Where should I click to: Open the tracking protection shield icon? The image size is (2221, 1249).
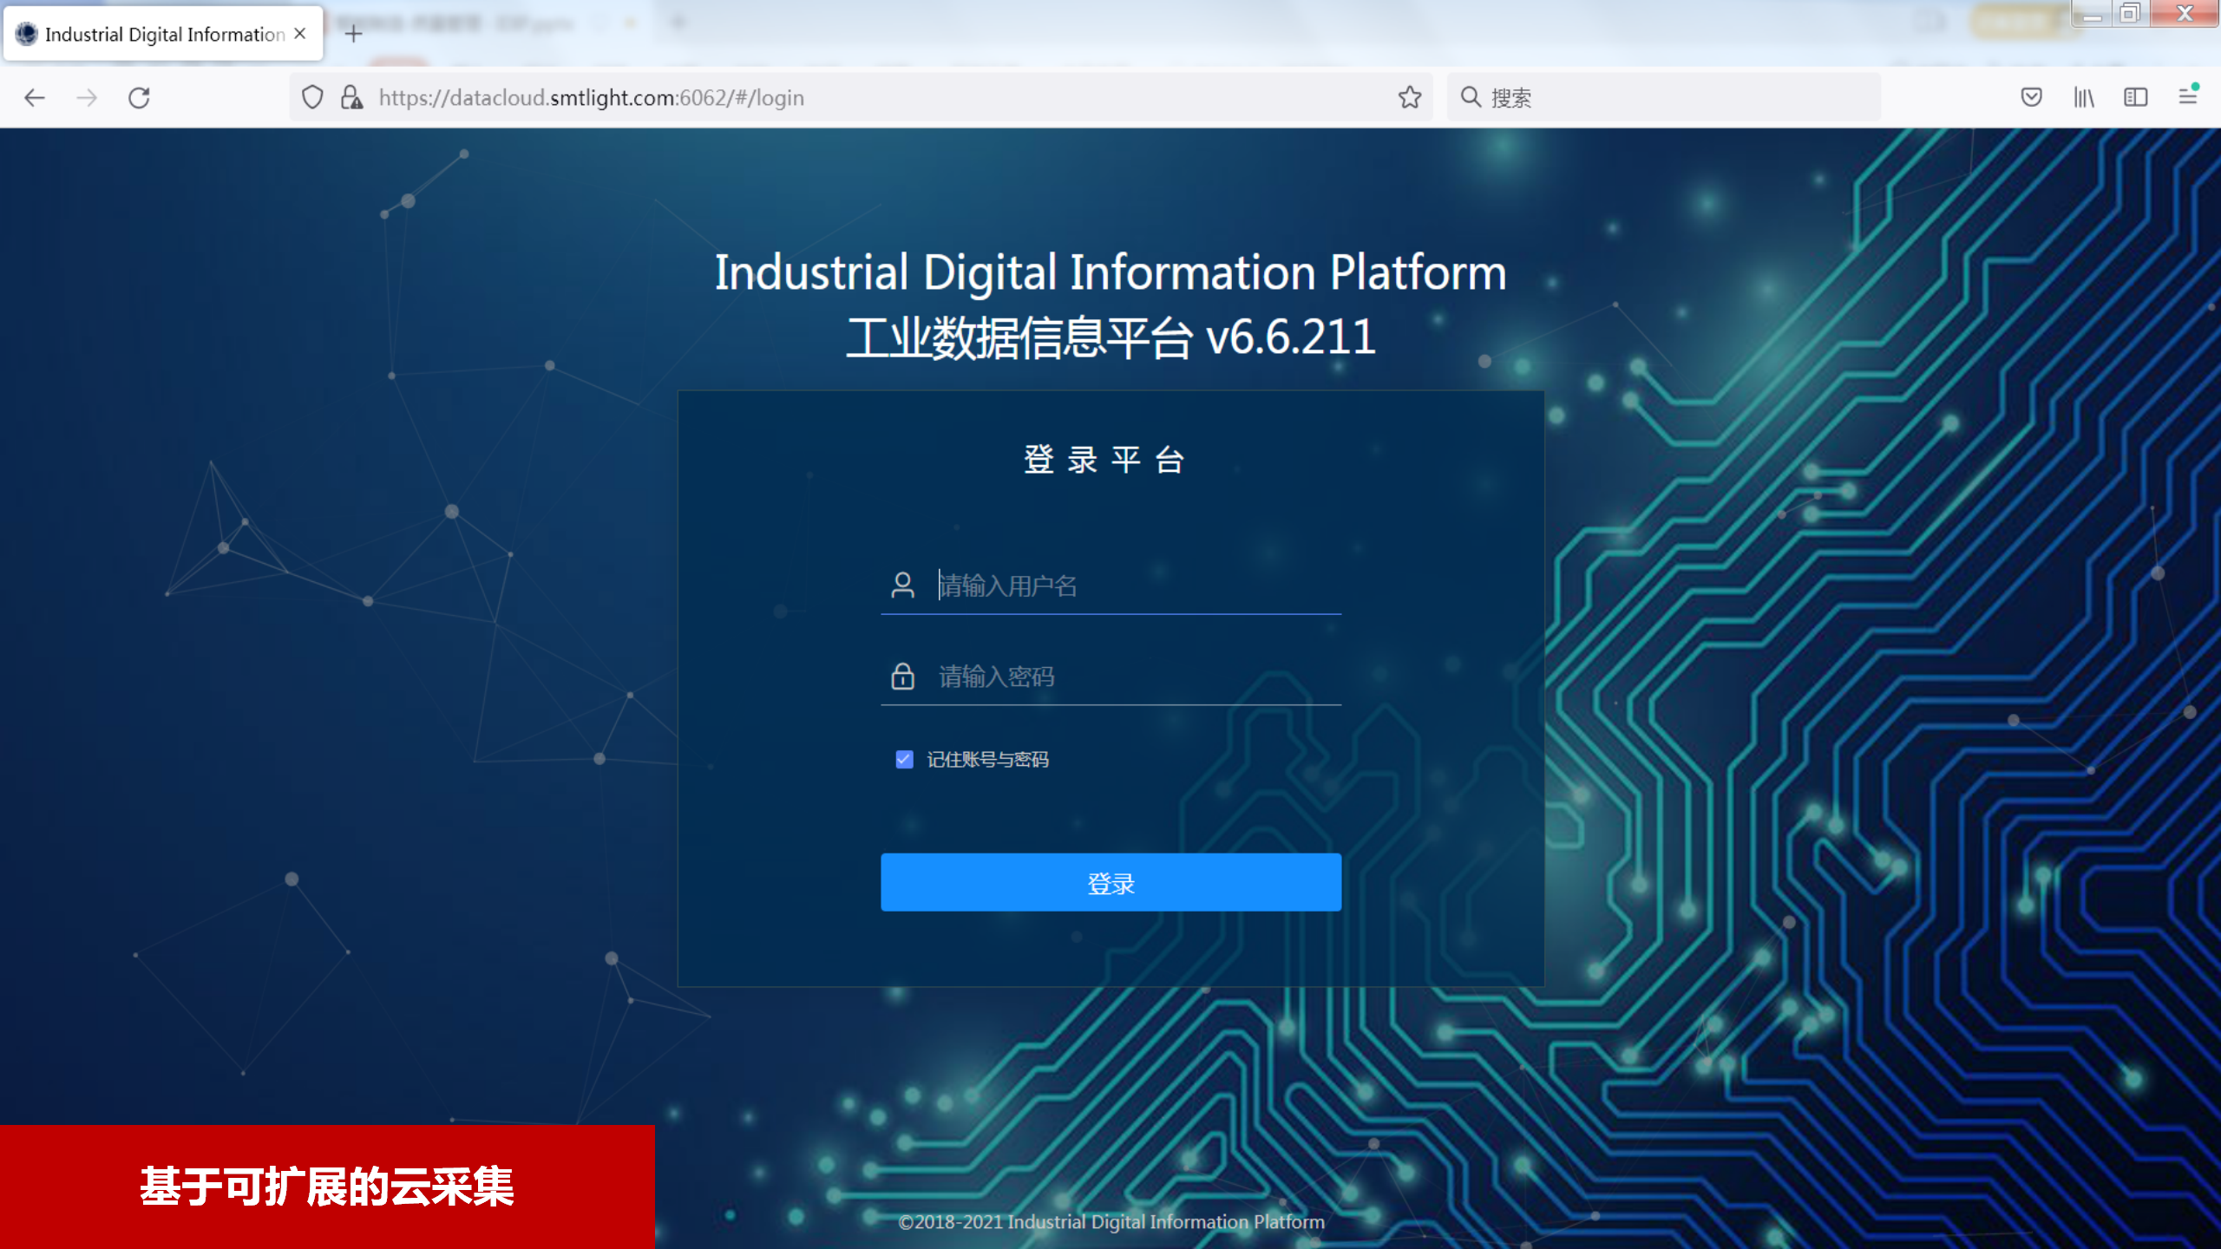coord(312,97)
